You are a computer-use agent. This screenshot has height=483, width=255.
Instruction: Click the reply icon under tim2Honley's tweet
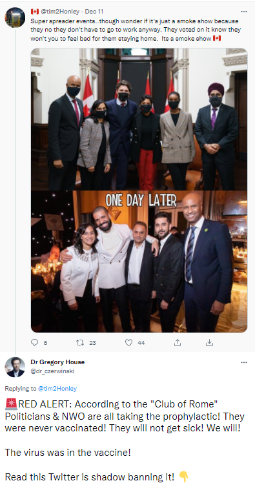pos(35,342)
